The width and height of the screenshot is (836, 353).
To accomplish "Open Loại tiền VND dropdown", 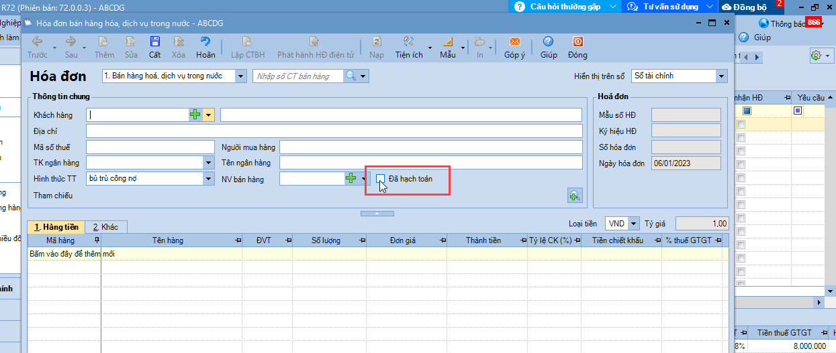I will point(635,224).
